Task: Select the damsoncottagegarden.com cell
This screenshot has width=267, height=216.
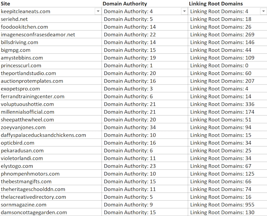Action: 51,212
